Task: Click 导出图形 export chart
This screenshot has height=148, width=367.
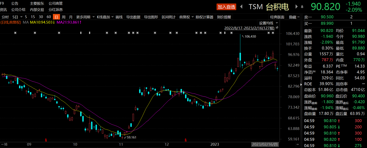Action: 151,17
